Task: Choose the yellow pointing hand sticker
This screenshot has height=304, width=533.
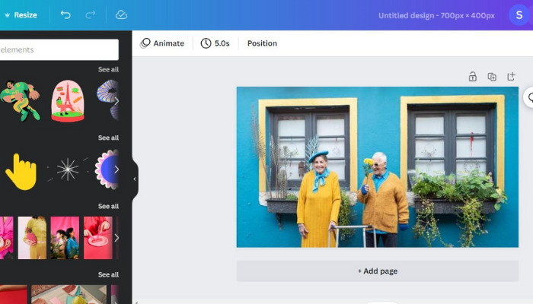Action: point(21,172)
